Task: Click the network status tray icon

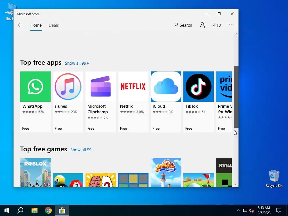Action: pyautogui.click(x=245, y=210)
